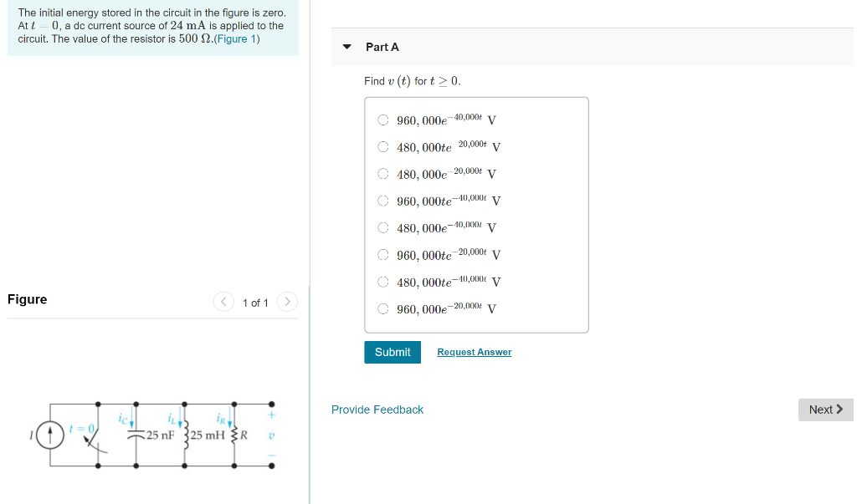
Task: Select answer 480,000e^-20,000t V
Action: 382,173
